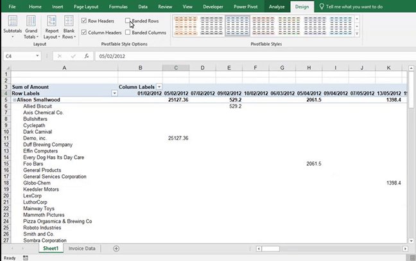Toggle the Column Headers checkbox
The width and height of the screenshot is (416, 261).
85,32
